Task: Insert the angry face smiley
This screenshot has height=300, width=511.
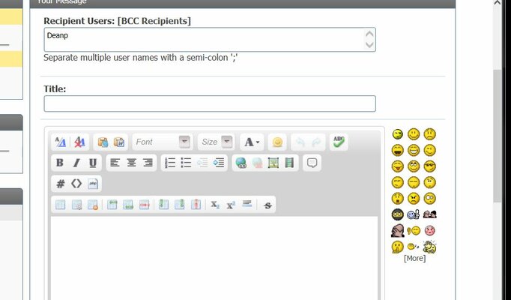Action: tap(414, 199)
